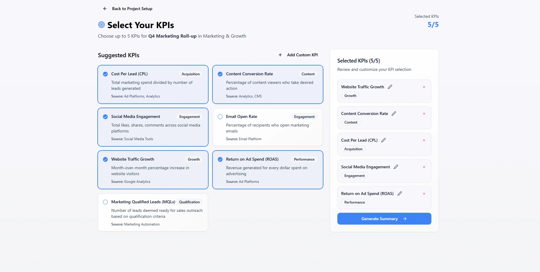Remove Return on Ad Spend from selection
Viewport: 540px width, 272px height.
424,194
